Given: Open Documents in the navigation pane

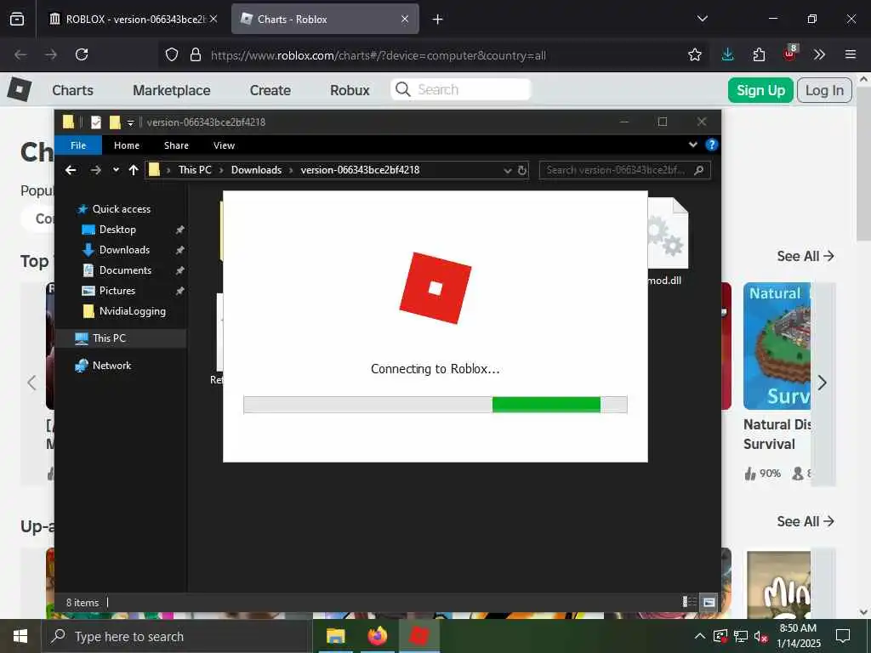Looking at the screenshot, I should tap(125, 270).
